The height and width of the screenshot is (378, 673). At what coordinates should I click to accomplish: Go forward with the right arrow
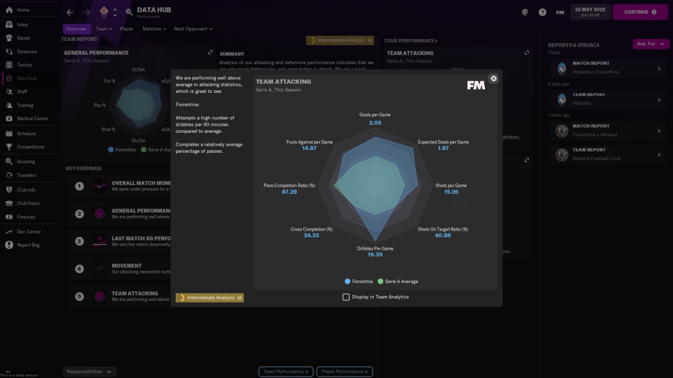pos(87,12)
